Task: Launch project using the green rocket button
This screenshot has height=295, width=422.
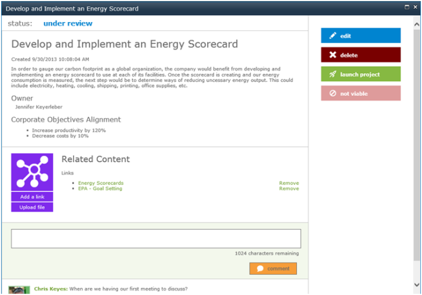Action: point(360,74)
